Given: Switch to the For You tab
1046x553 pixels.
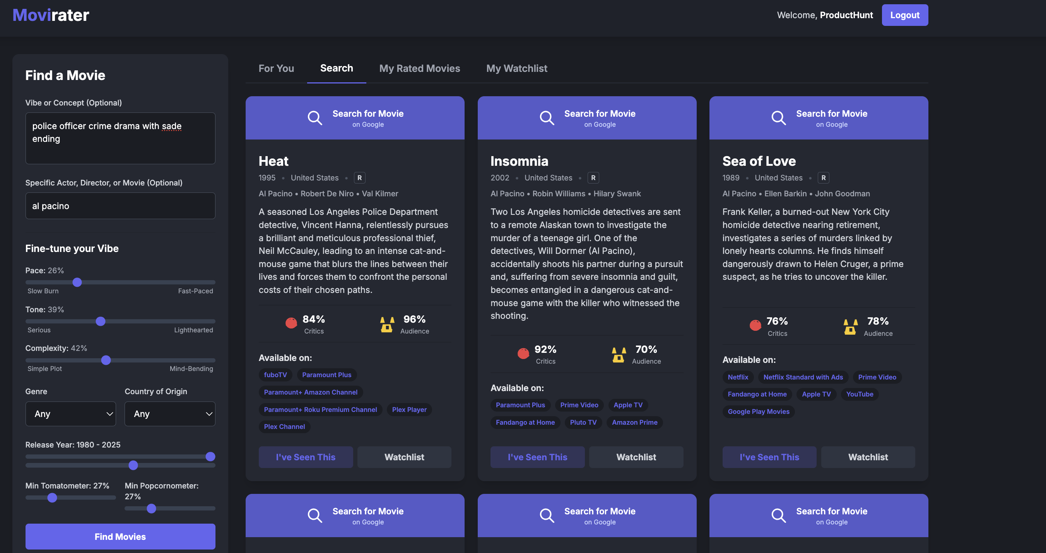Looking at the screenshot, I should pos(276,68).
